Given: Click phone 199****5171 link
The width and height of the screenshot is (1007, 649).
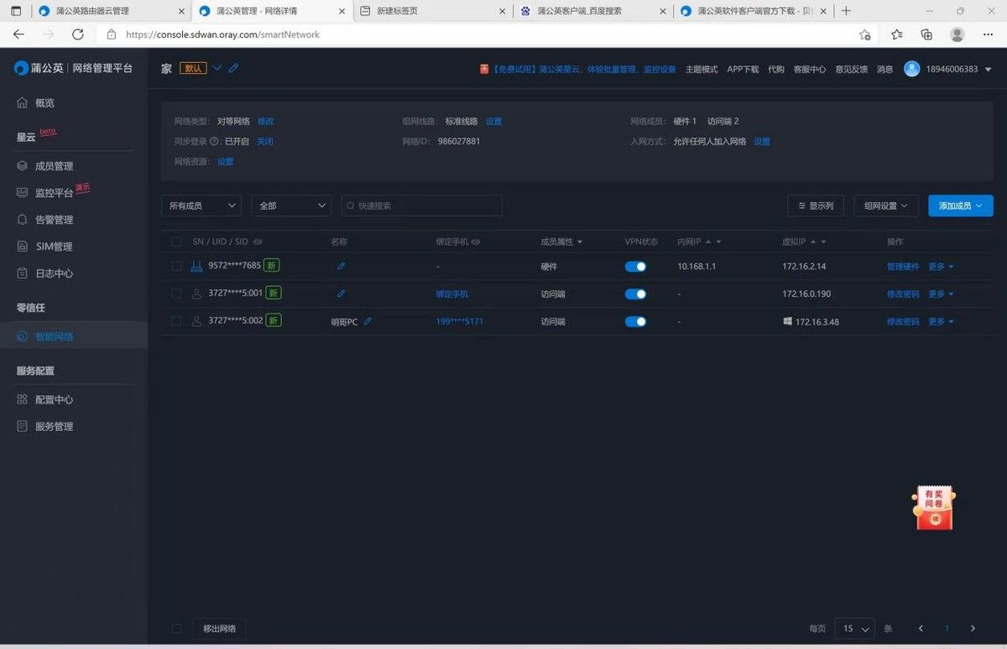Looking at the screenshot, I should 460,321.
